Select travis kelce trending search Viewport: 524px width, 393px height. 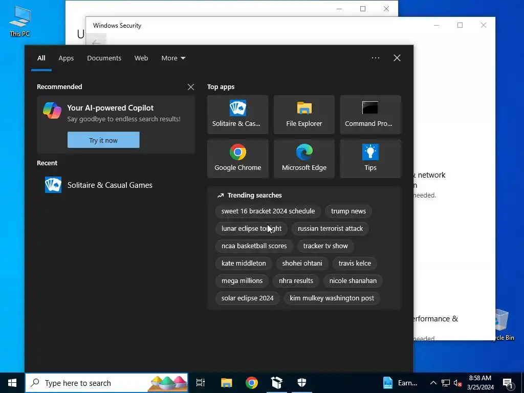(x=355, y=264)
